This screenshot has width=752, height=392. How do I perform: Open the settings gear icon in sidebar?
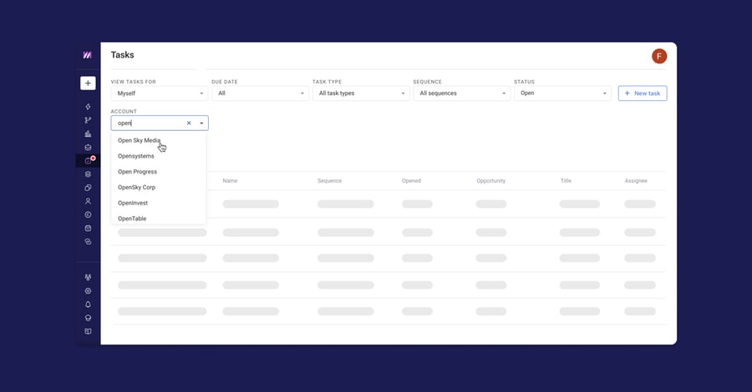(x=88, y=291)
